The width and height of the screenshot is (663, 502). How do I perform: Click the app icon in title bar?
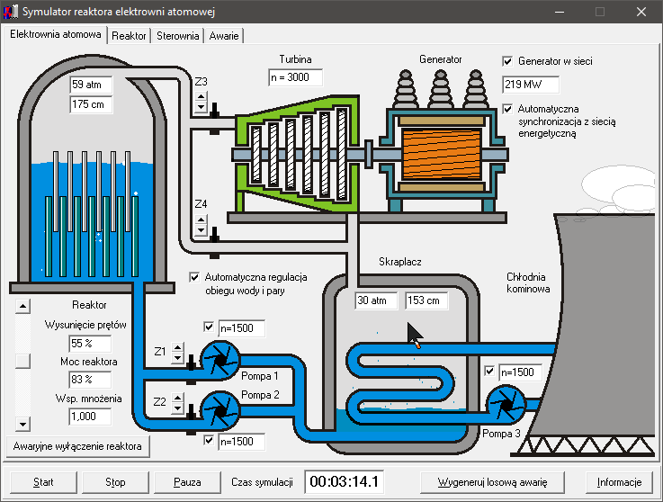(x=12, y=13)
